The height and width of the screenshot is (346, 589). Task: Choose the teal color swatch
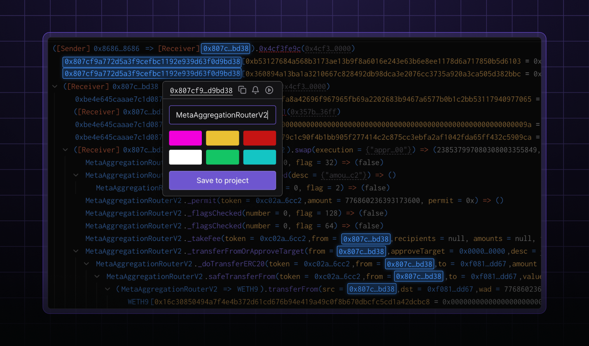pyautogui.click(x=259, y=157)
